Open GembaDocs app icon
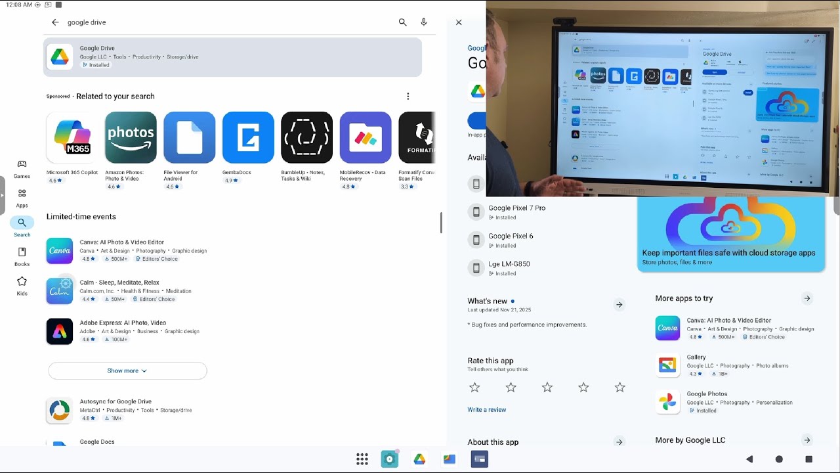The image size is (840, 473). [x=248, y=137]
